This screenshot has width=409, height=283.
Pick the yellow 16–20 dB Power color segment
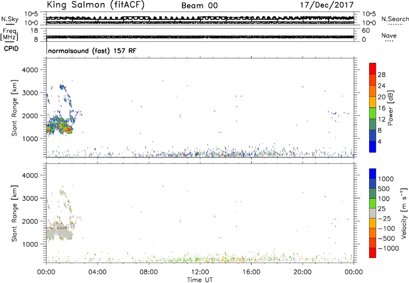click(x=373, y=102)
